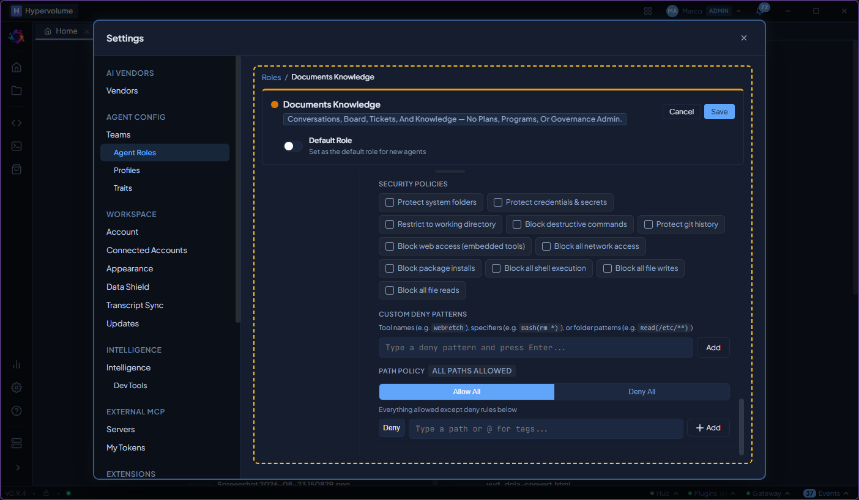This screenshot has width=859, height=500.
Task: Expand the Events panel in status bar
Action: (x=827, y=493)
